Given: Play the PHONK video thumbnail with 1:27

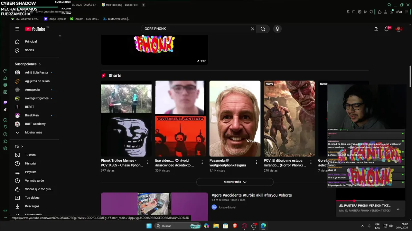Looking at the screenshot, I should click(x=154, y=50).
